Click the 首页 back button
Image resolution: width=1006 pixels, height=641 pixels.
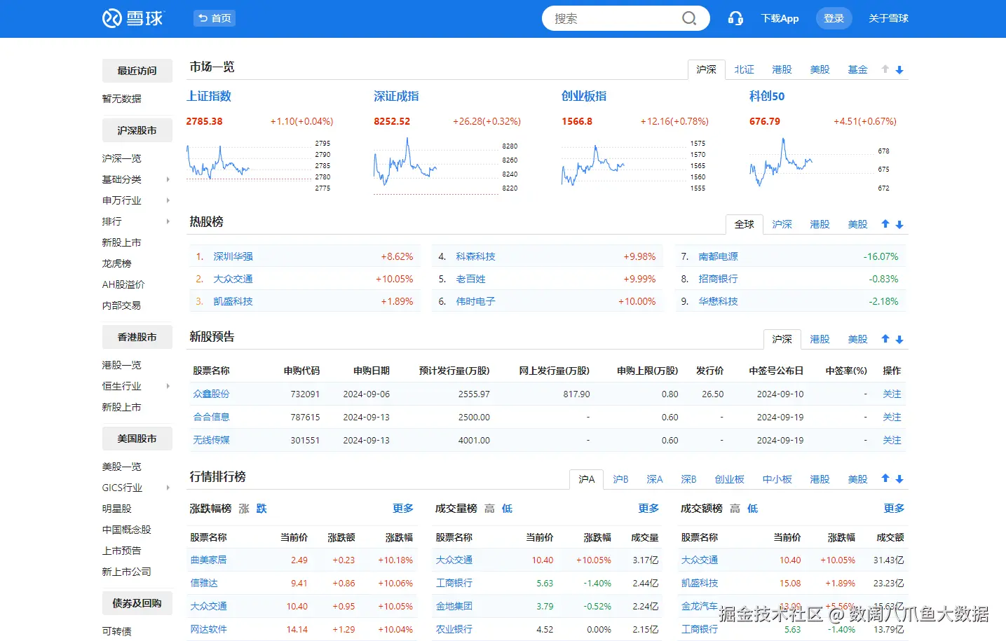point(215,18)
